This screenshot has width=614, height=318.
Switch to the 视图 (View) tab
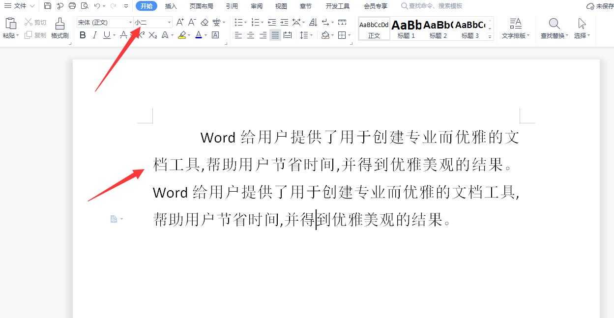281,6
